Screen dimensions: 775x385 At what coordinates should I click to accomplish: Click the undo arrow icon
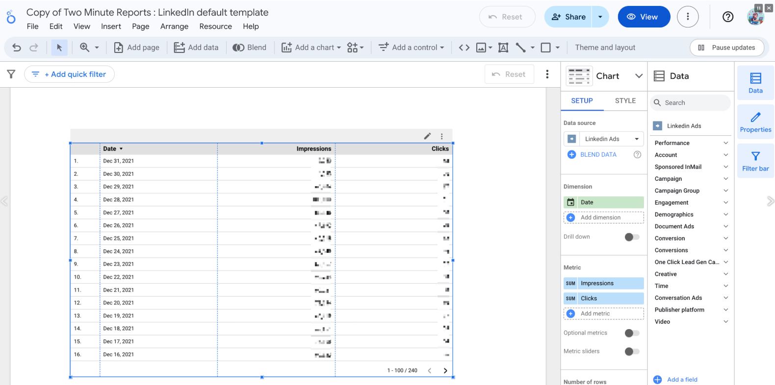point(17,48)
